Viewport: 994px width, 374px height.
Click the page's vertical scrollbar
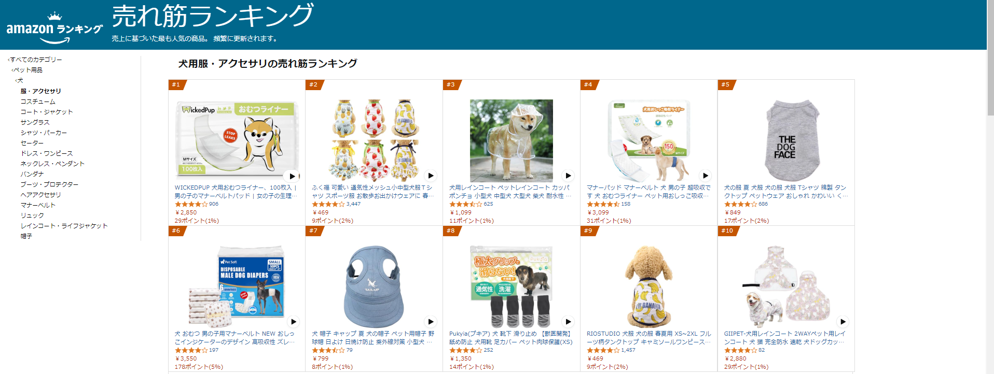point(990,187)
